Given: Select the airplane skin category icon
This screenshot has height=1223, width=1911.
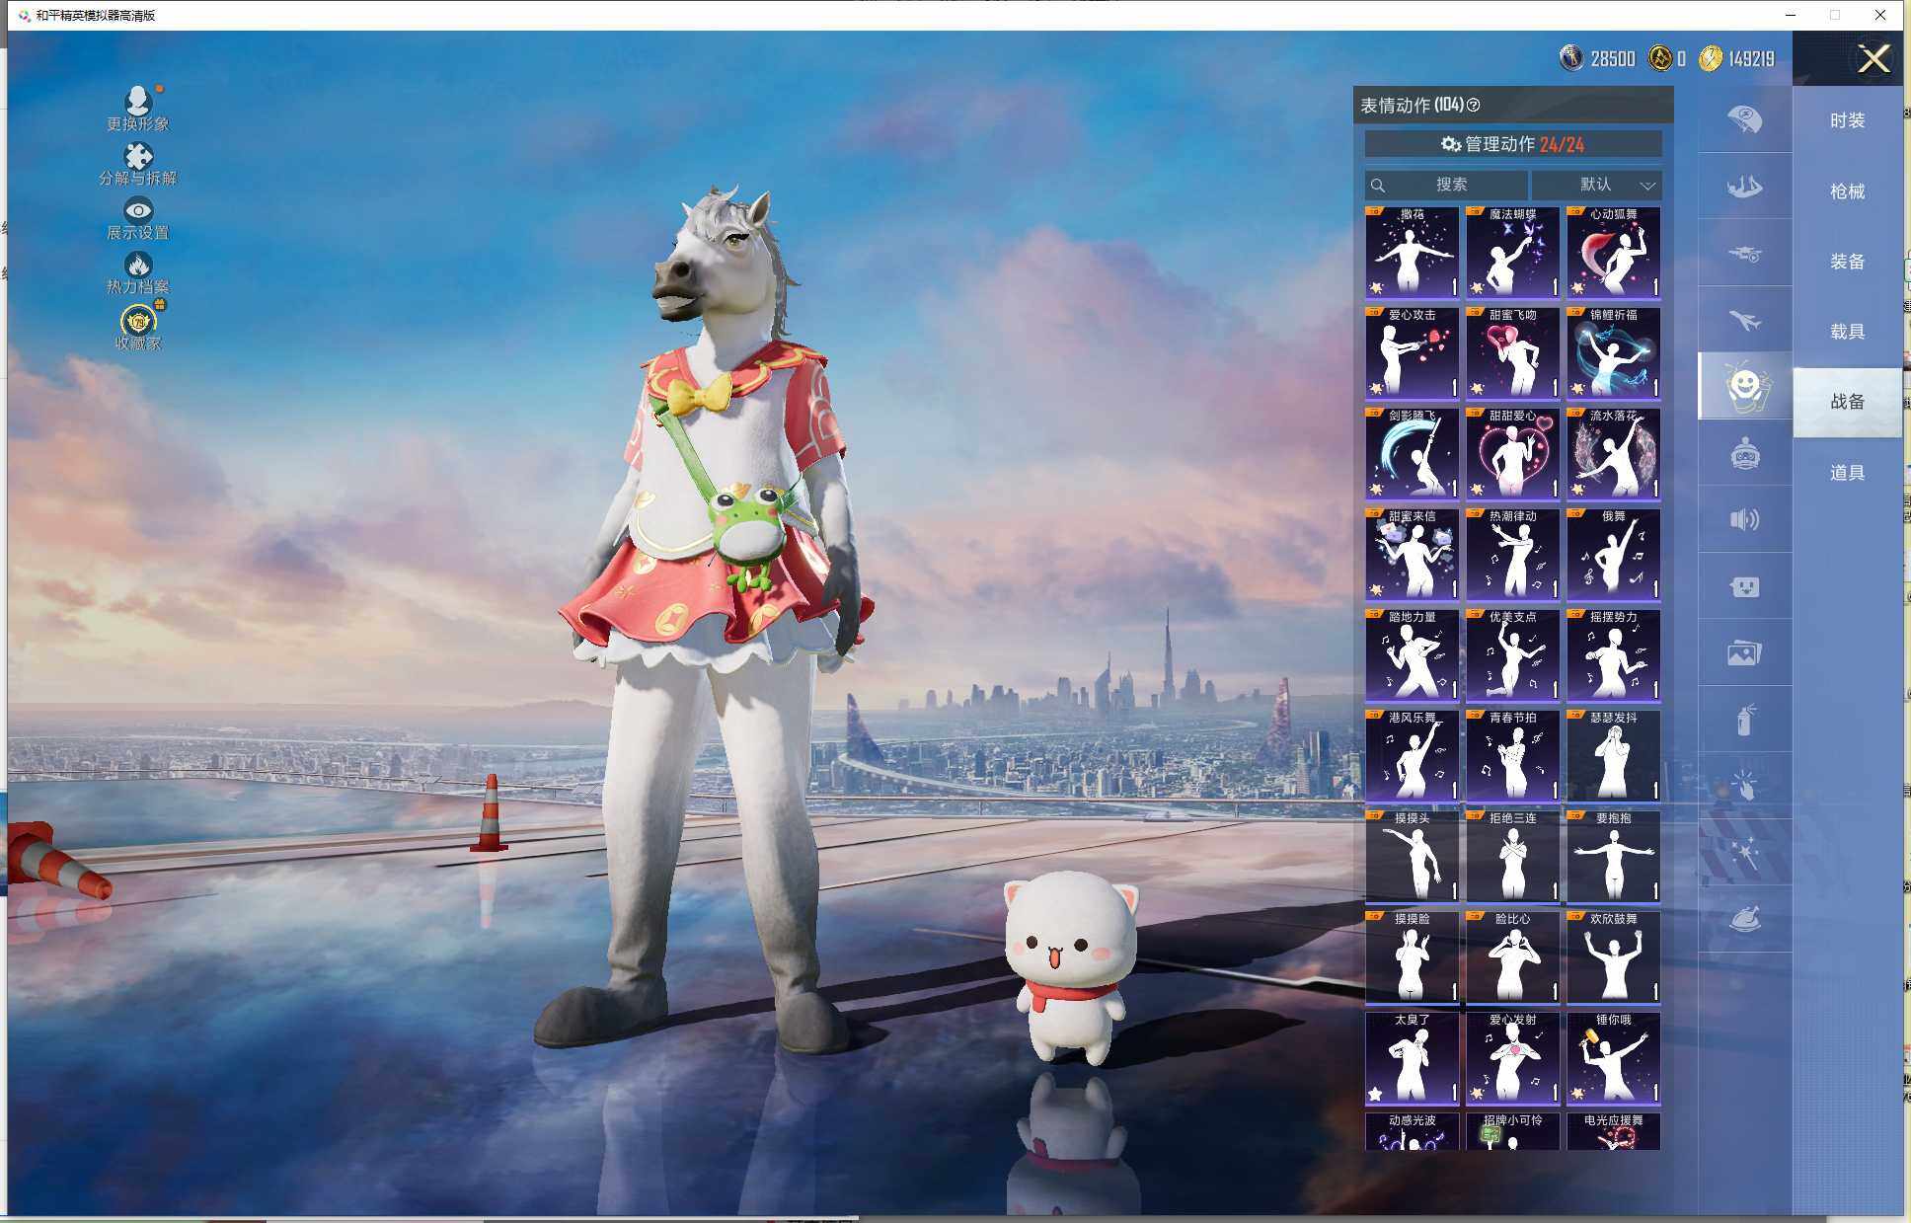Looking at the screenshot, I should pyautogui.click(x=1744, y=321).
